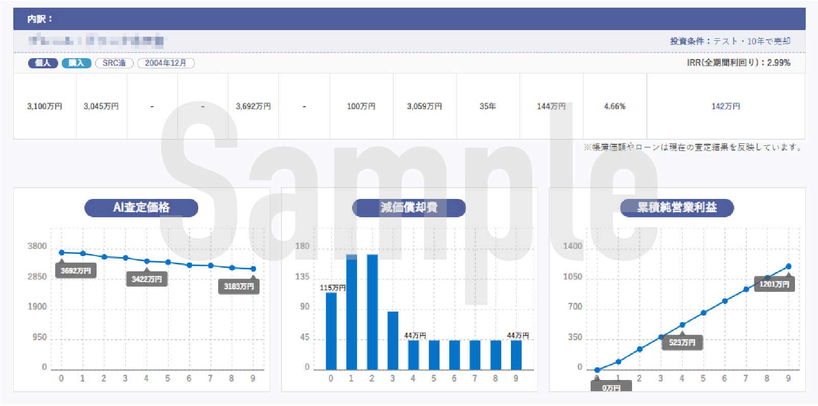
Task: Click the 内訳 header bar label
Action: pyautogui.click(x=39, y=19)
